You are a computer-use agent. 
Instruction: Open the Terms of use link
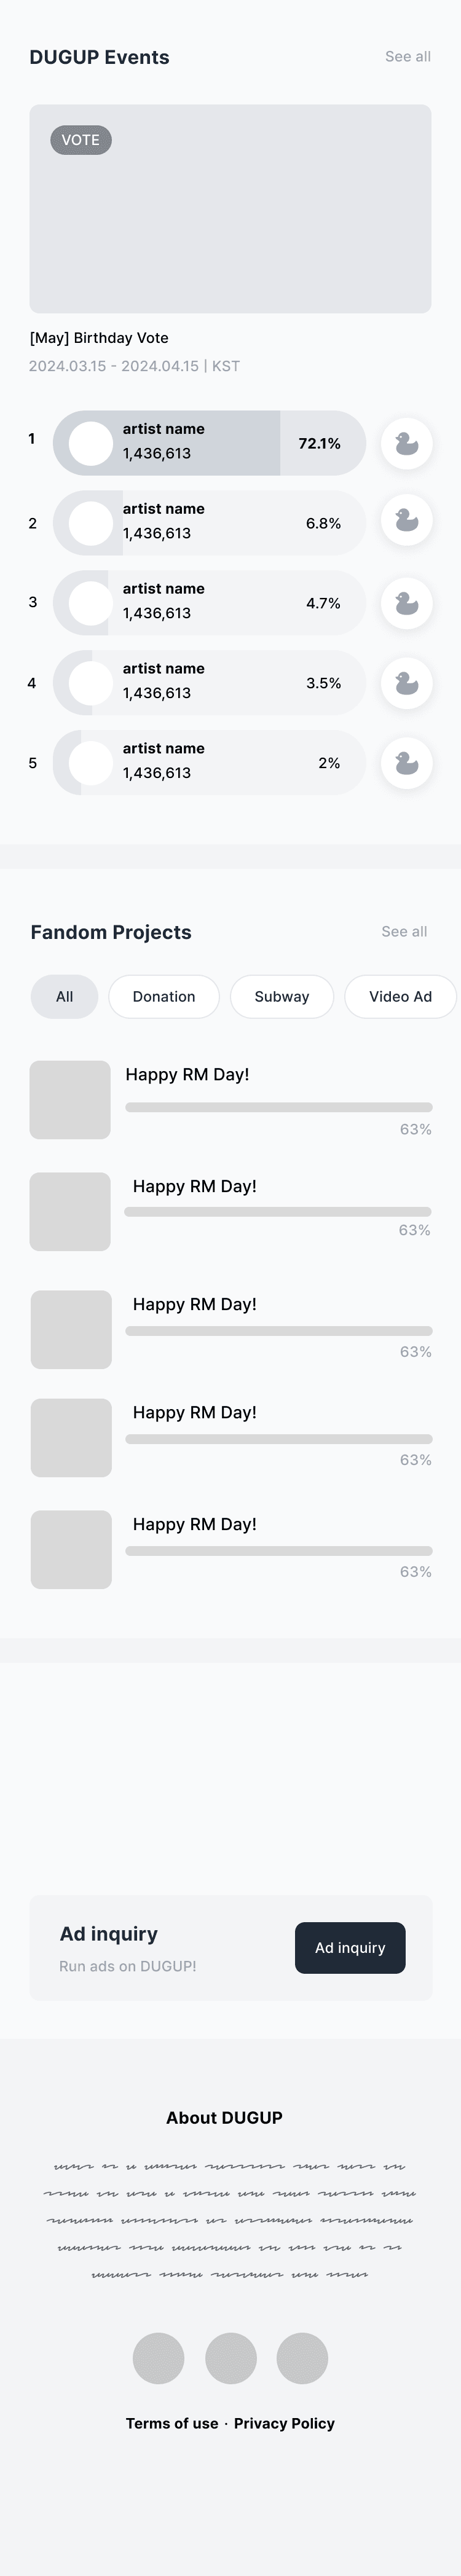(172, 2423)
